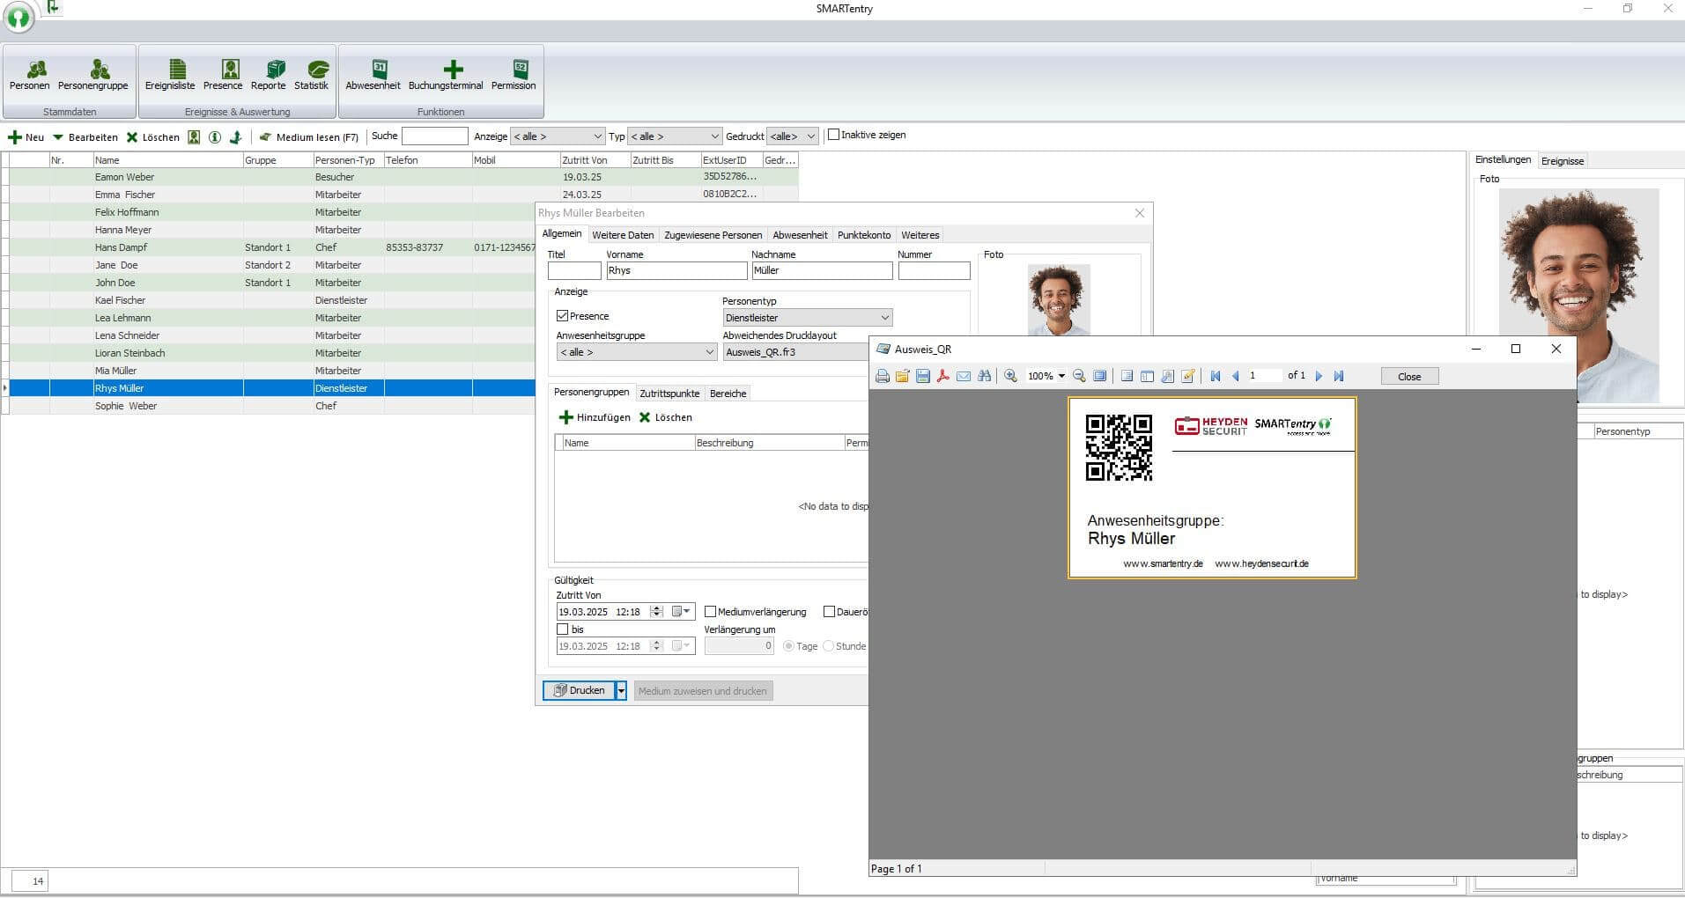Check the Inaktive zeigen checkbox

point(834,135)
